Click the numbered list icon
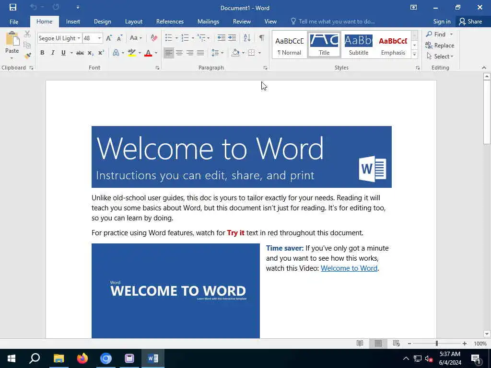Screen dimensions: 491x368 [x=185, y=38]
